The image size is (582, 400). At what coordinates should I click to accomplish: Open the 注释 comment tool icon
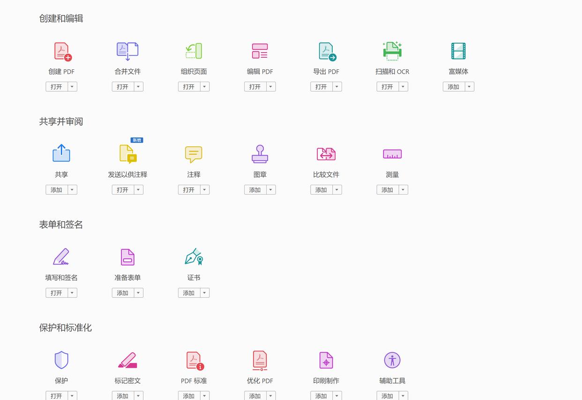tap(194, 154)
